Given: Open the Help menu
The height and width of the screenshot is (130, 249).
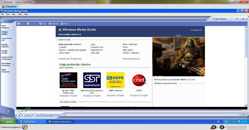Looking at the screenshot, I should click(26, 14).
